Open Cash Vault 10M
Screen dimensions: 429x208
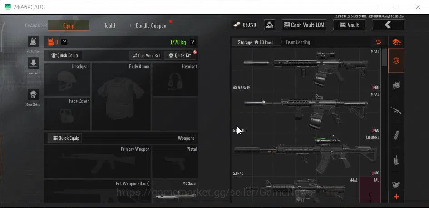pos(304,25)
